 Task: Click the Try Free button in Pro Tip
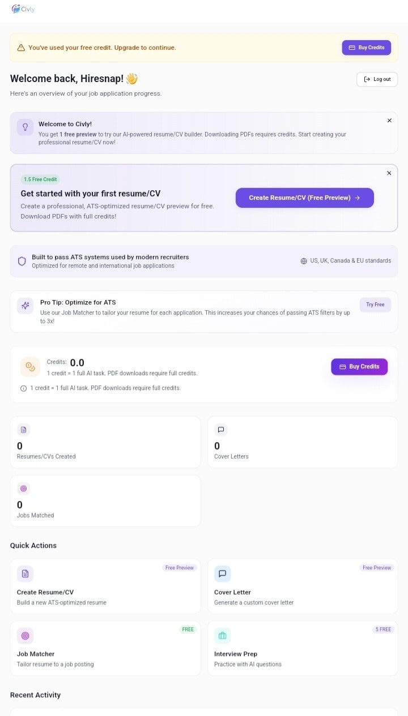click(x=375, y=305)
